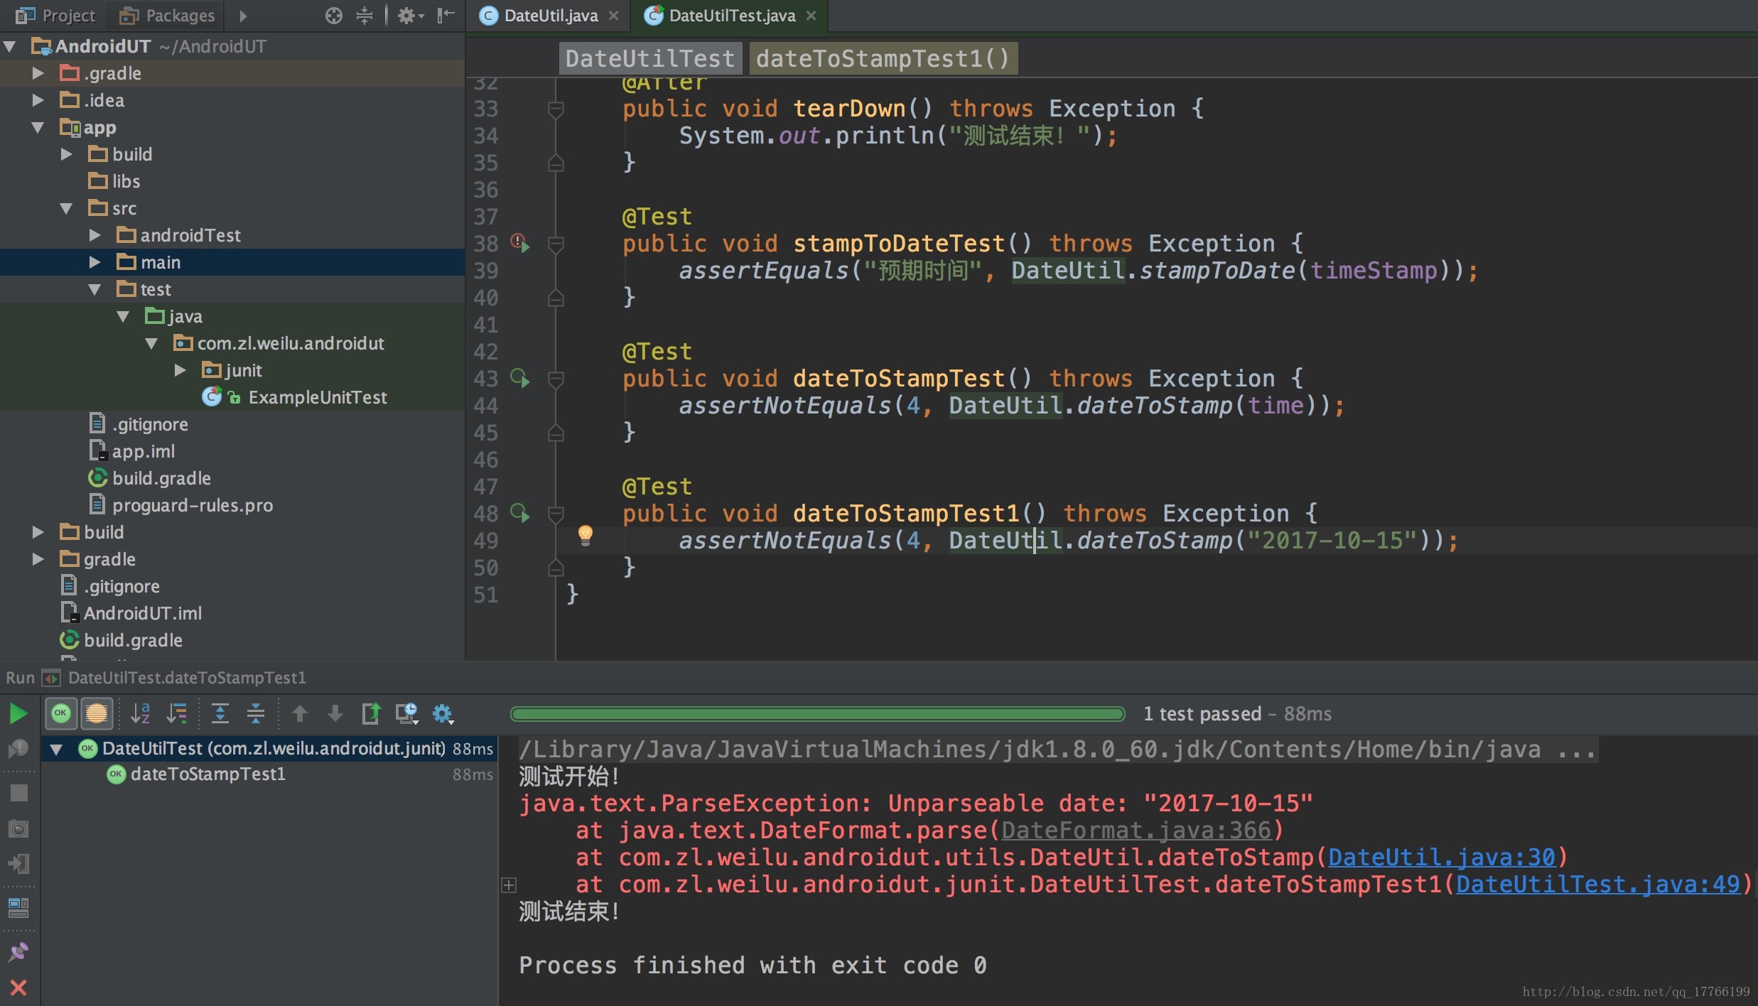Click run gutter icon for dateToStampTest
The height and width of the screenshot is (1006, 1758).
pos(520,379)
